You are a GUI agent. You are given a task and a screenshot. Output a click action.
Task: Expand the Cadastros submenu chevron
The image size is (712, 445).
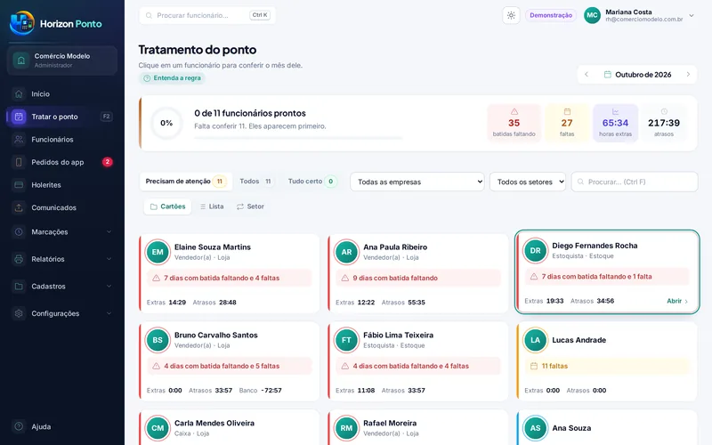(x=109, y=286)
